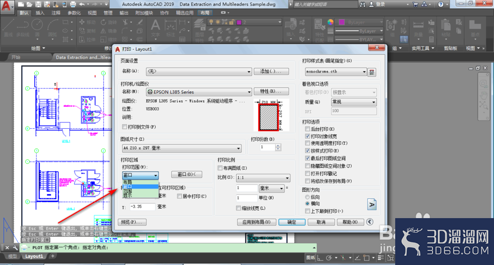The width and height of the screenshot is (494, 265).
Task: Switch to 注释 ribbon tab
Action: coord(56,13)
